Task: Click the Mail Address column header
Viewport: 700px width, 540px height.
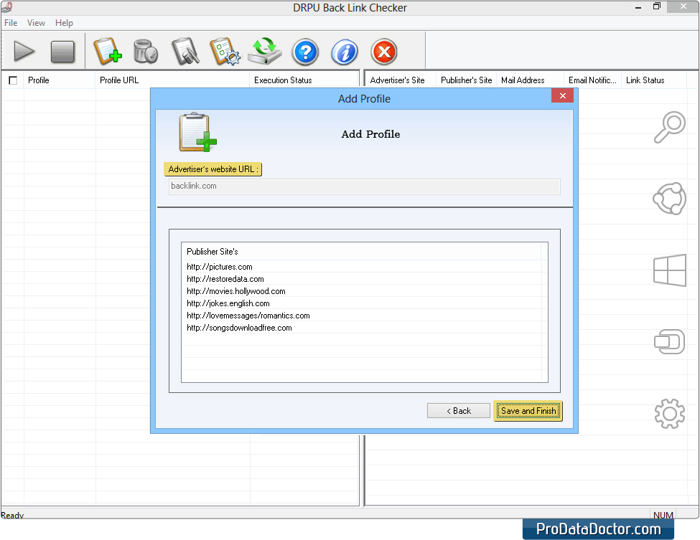Action: click(530, 80)
